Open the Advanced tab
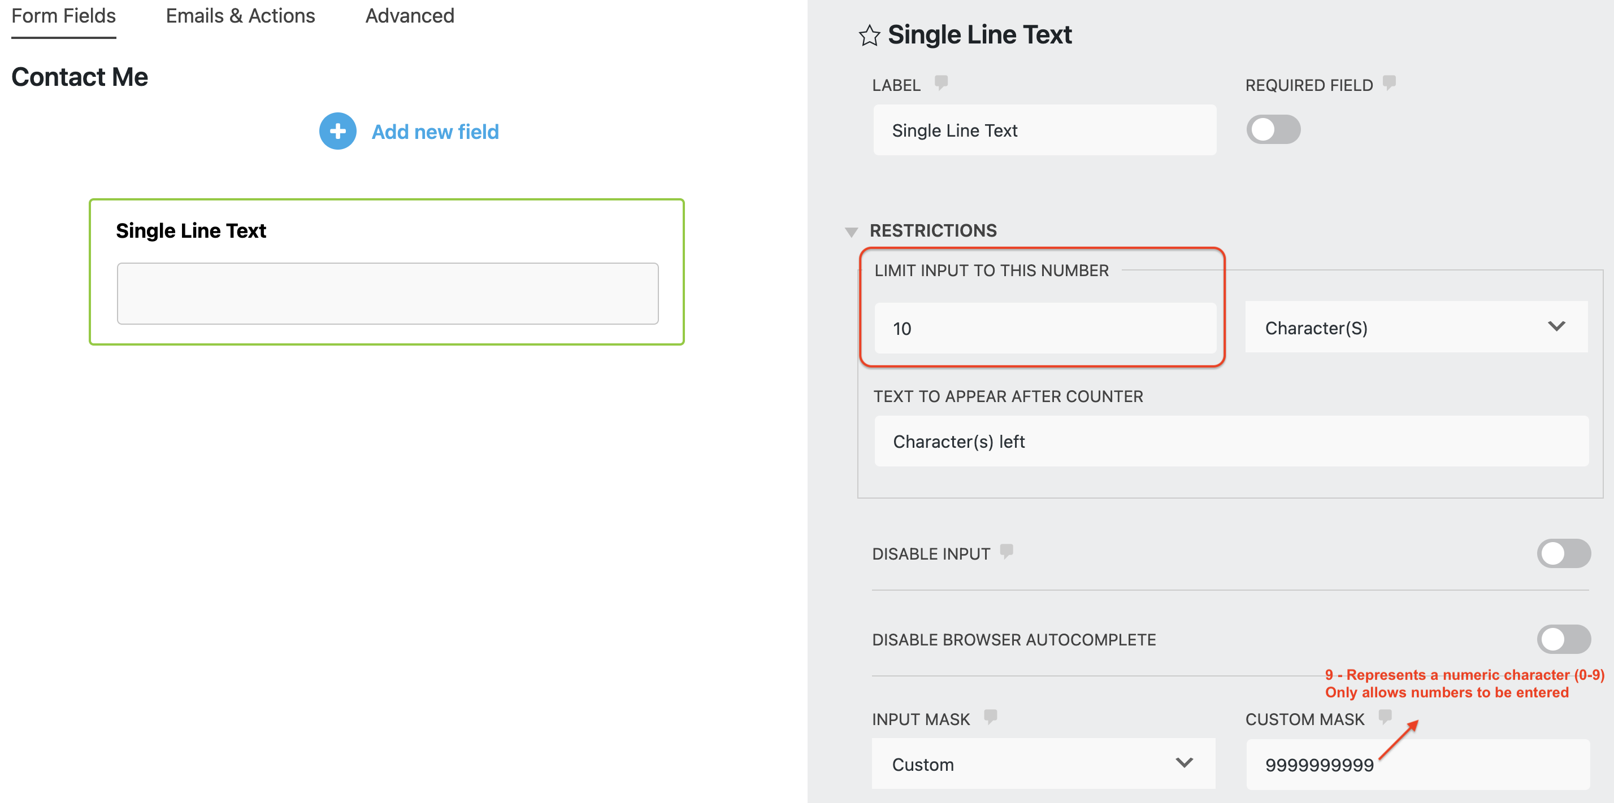This screenshot has height=803, width=1614. [410, 16]
